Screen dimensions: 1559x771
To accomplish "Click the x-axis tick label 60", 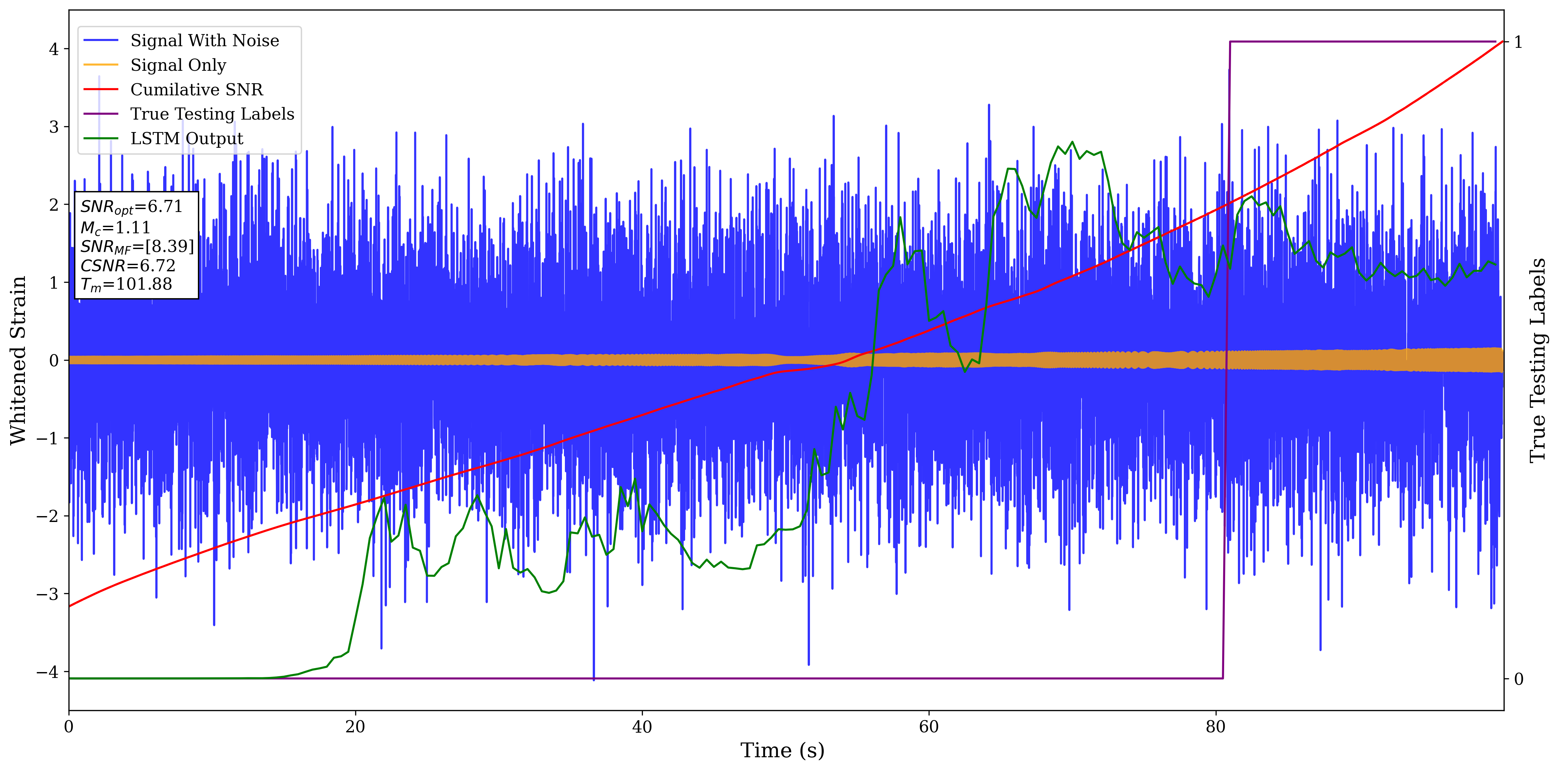I will [x=928, y=727].
